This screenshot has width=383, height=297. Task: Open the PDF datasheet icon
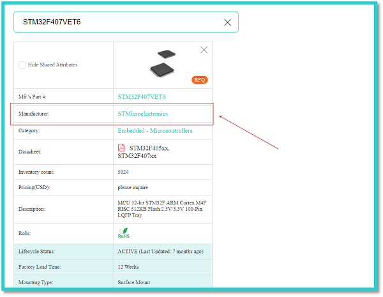click(121, 148)
